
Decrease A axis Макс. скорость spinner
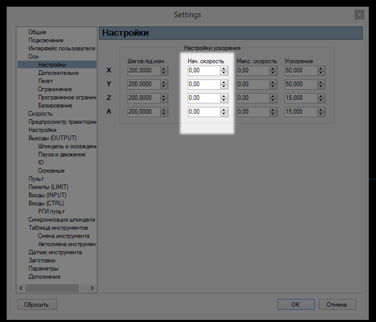point(273,114)
